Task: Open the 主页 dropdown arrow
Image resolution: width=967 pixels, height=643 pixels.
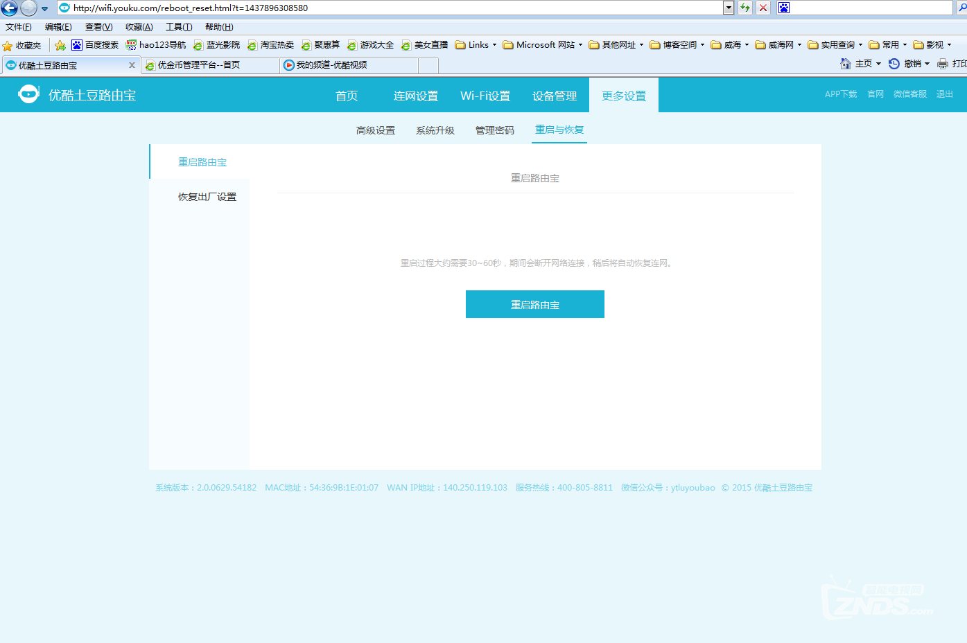Action: tap(878, 64)
